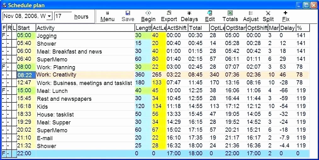Select the Meal: Lunch activity
The height and width of the screenshot is (160, 319).
(85, 91)
